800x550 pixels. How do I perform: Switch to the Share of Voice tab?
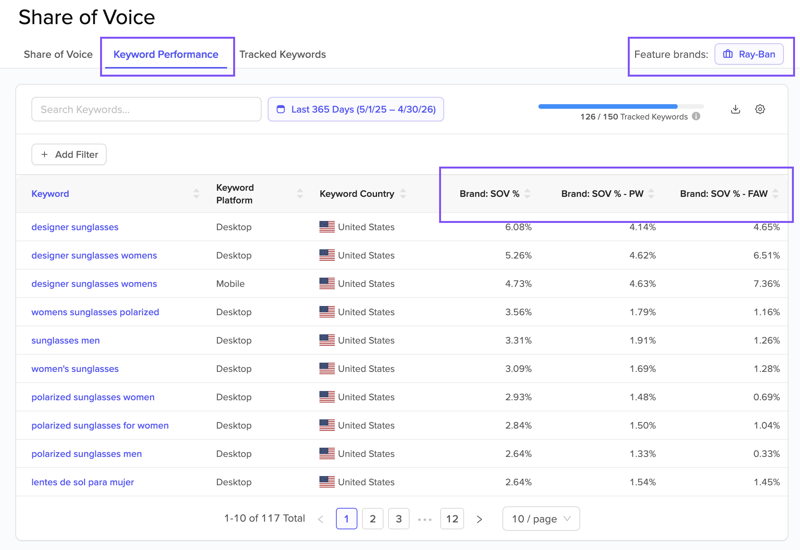58,54
